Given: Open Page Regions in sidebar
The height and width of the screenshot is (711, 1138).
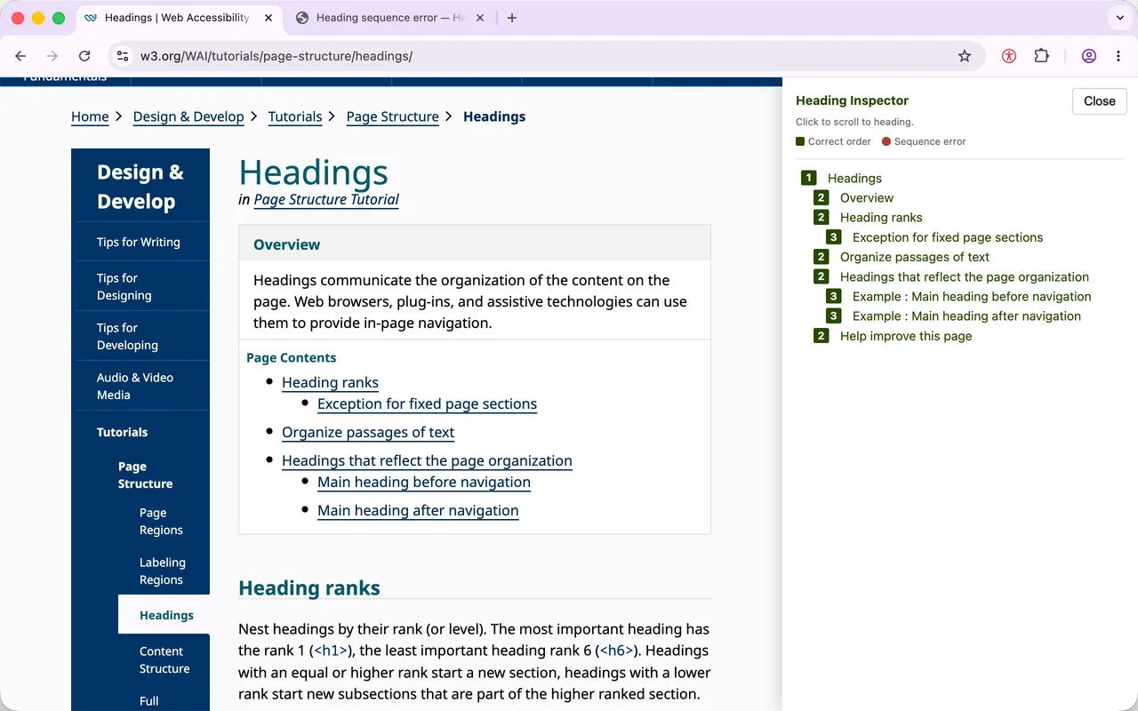Looking at the screenshot, I should tap(161, 521).
